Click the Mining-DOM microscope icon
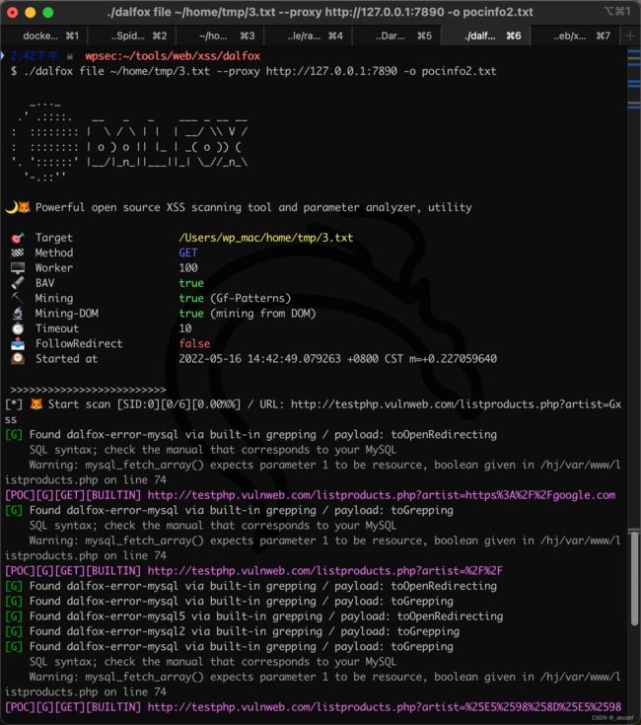 pos(18,314)
